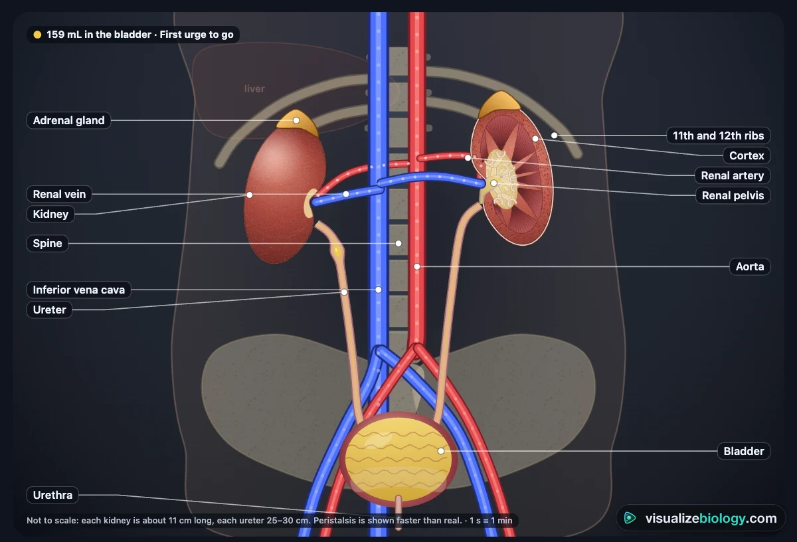Click the Renal pelvis label
This screenshot has height=542, width=797.
click(733, 195)
